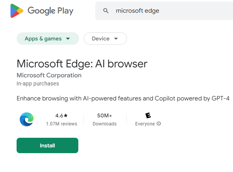
Task: Click the In-app purchases label
Action: pyautogui.click(x=38, y=83)
